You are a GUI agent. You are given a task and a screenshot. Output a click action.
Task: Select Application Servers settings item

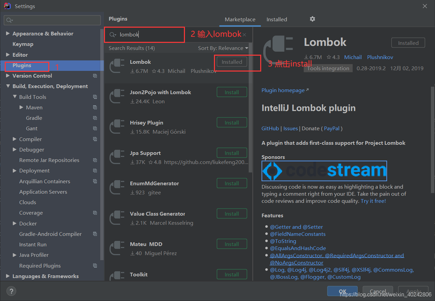pyautogui.click(x=43, y=192)
